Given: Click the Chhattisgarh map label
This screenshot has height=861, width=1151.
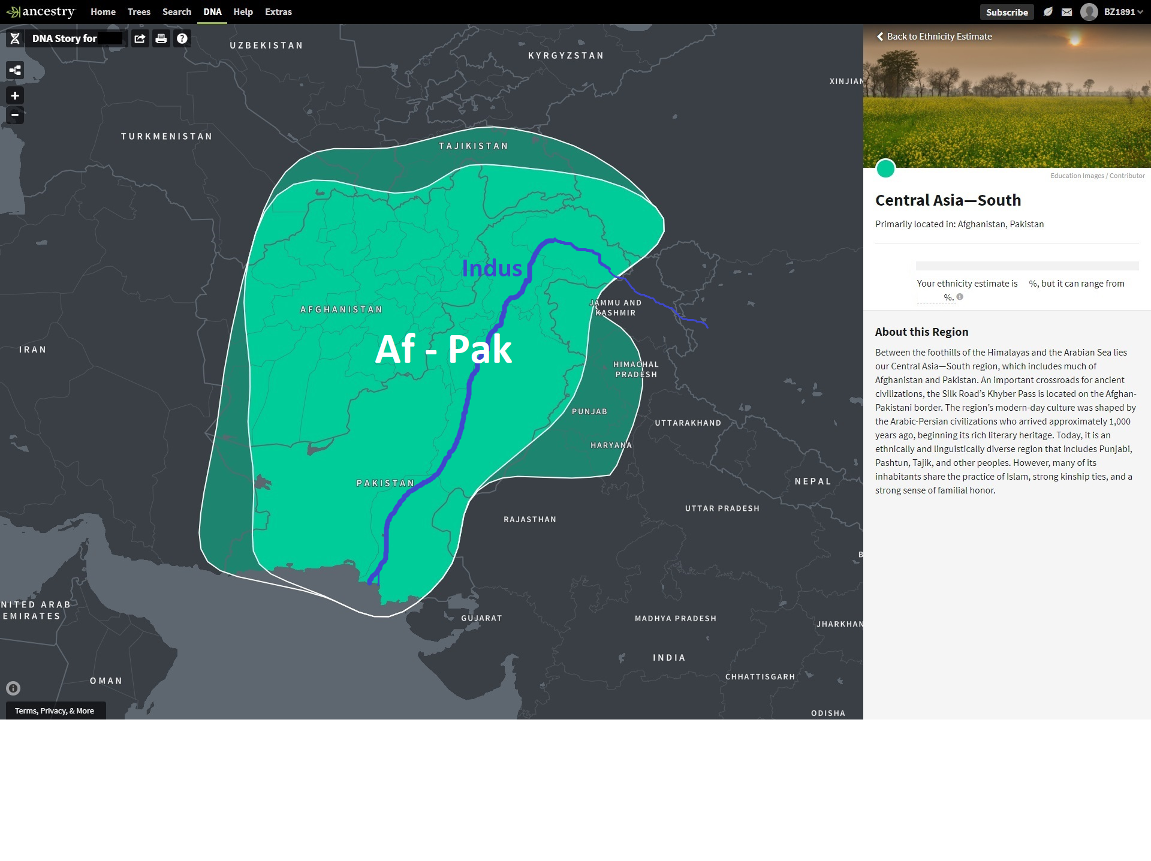Looking at the screenshot, I should point(760,677).
